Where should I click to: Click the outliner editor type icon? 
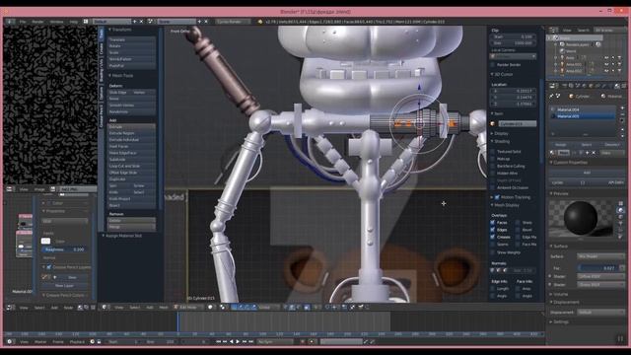pos(554,30)
